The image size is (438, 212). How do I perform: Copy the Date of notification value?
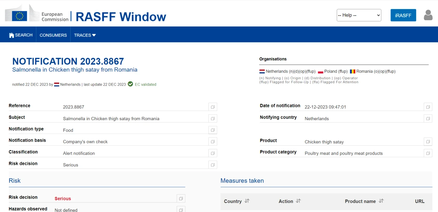coord(428,107)
